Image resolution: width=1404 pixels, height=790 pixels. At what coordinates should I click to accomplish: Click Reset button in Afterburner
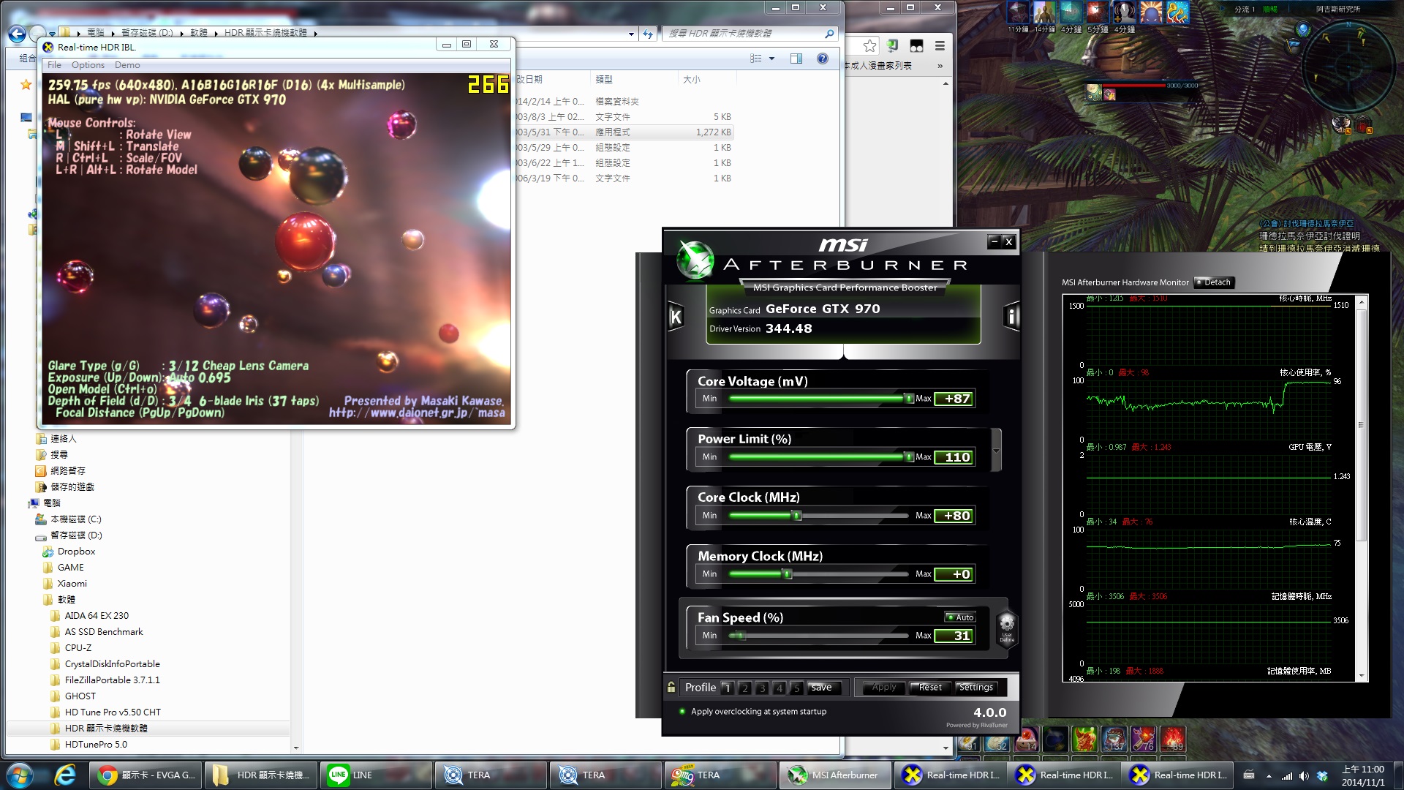pos(929,688)
